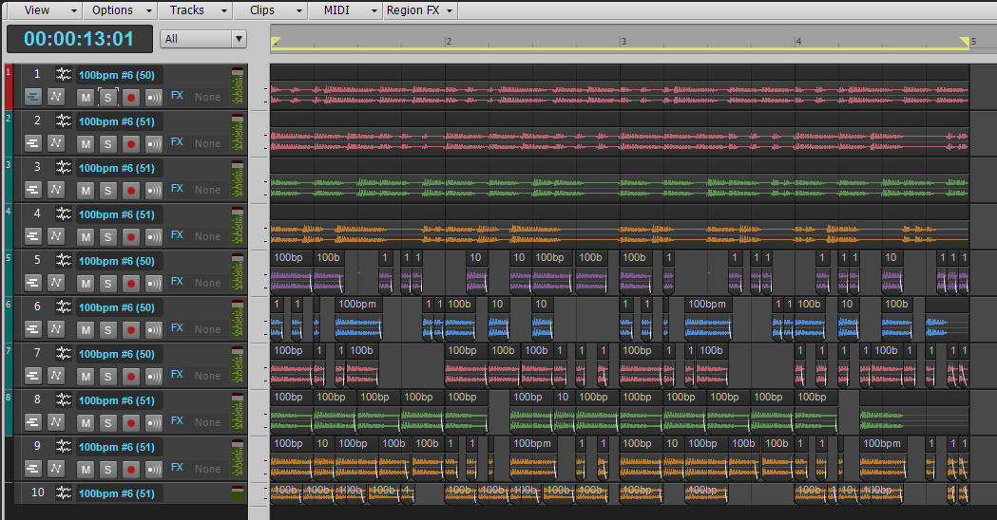
Task: Solo track 6
Action: click(x=108, y=329)
